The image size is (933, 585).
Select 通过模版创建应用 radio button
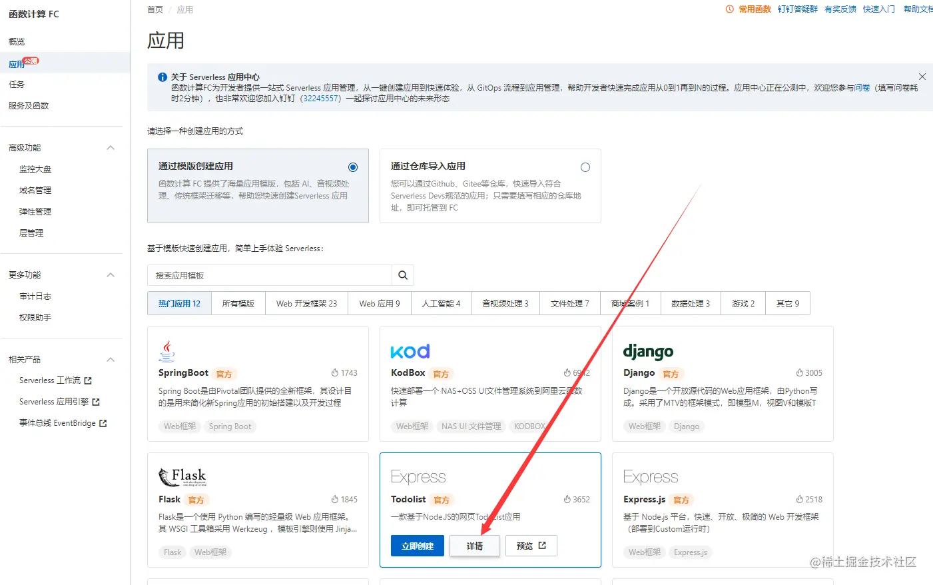tap(353, 167)
